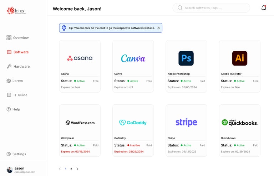Click the Inactive status on GoDaddy card
Viewport: 274px width, 176px height.
click(134, 145)
